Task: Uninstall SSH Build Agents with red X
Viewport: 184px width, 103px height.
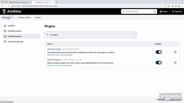Action: (175, 63)
